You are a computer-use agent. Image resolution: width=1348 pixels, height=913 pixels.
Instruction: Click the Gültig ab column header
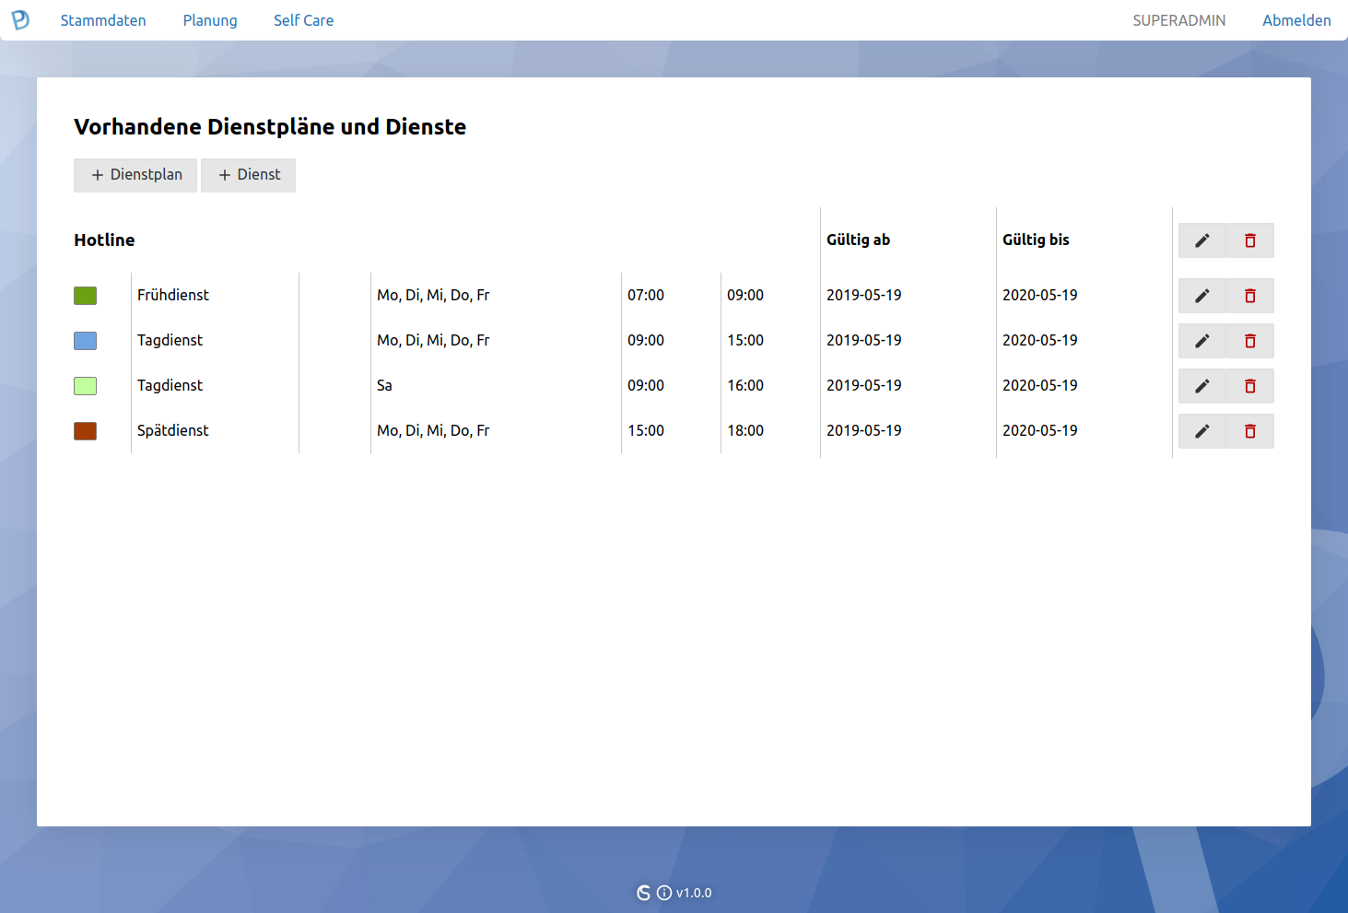(x=858, y=240)
